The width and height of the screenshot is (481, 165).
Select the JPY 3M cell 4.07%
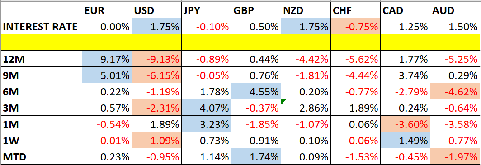click(x=206, y=108)
